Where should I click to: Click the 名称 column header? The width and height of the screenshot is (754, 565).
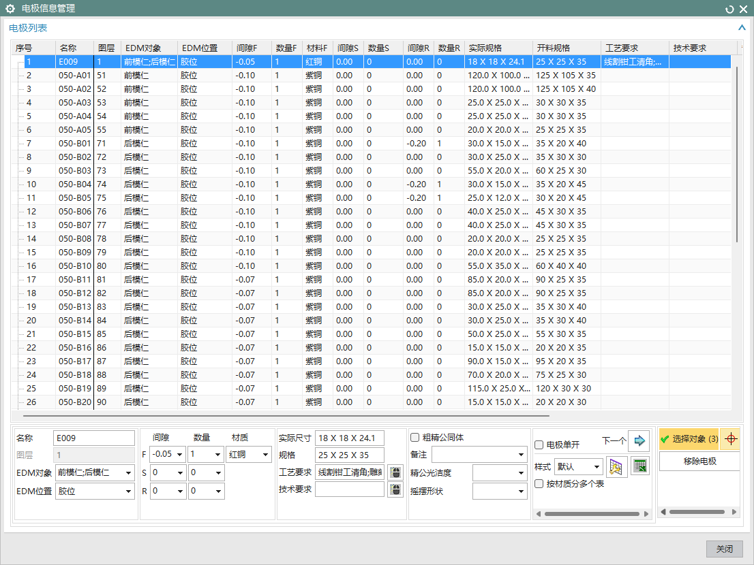coord(74,48)
